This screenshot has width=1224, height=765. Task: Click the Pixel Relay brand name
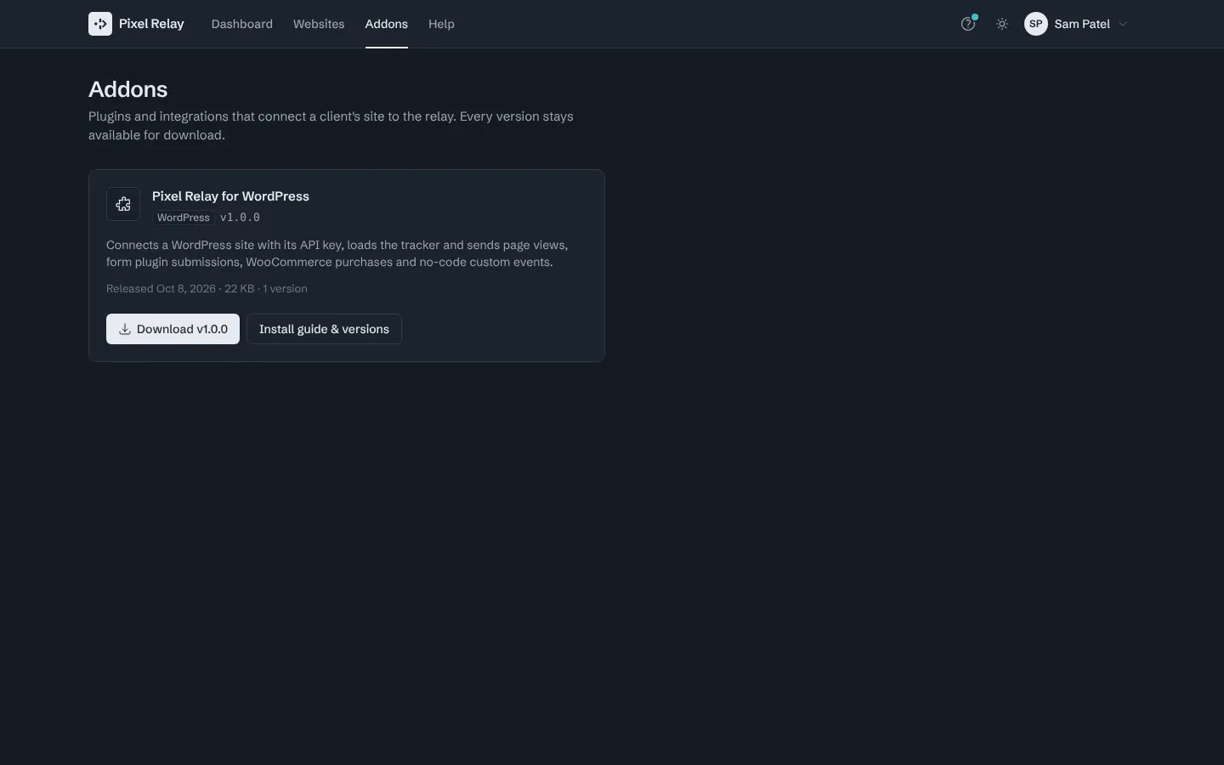pos(151,24)
